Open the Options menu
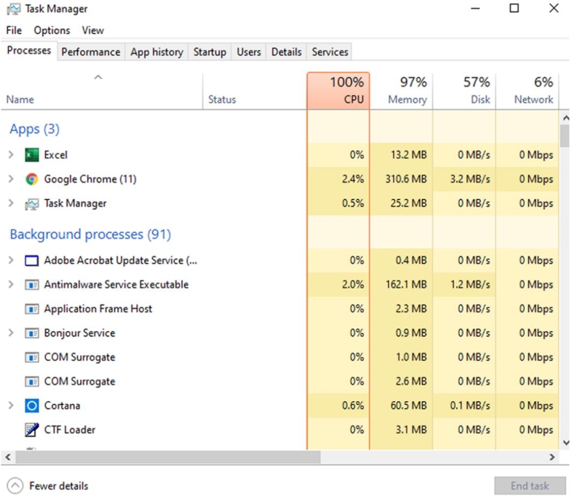The height and width of the screenshot is (498, 572). 52,31
